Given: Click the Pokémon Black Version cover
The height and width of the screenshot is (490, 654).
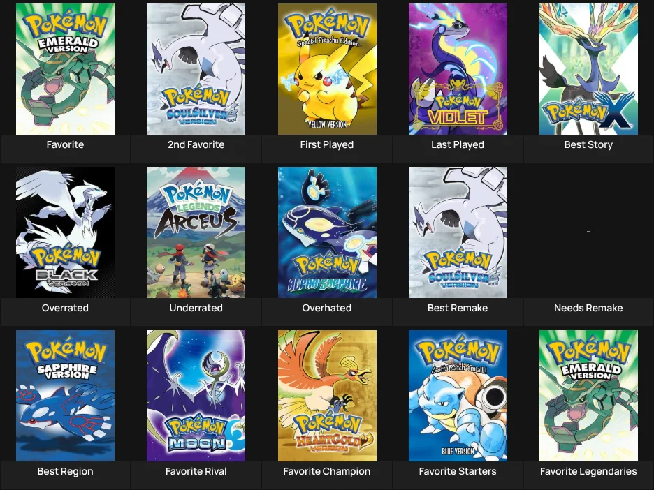Looking at the screenshot, I should click(65, 232).
